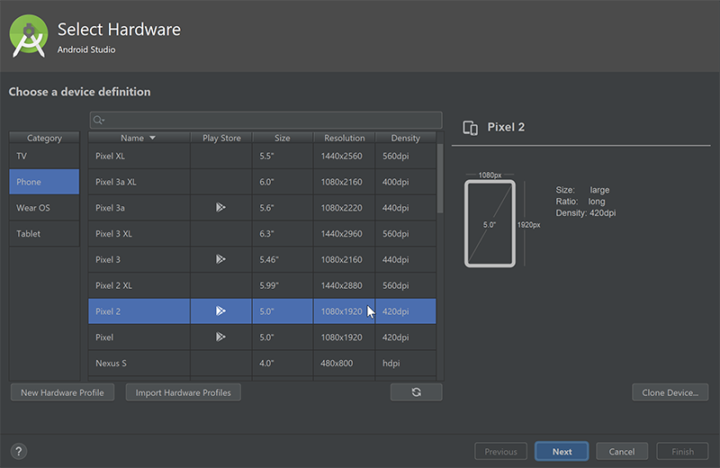This screenshot has width=720, height=468.
Task: Click the 1080x2220 resolution cell
Action: coord(344,208)
